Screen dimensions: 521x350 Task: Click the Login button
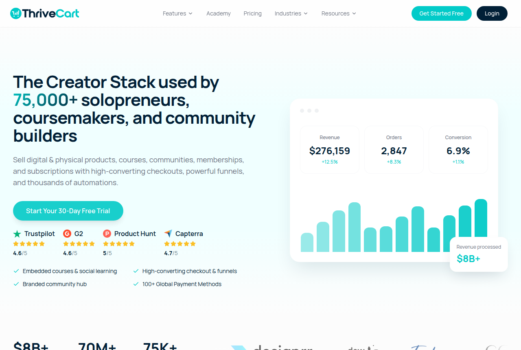pyautogui.click(x=492, y=13)
